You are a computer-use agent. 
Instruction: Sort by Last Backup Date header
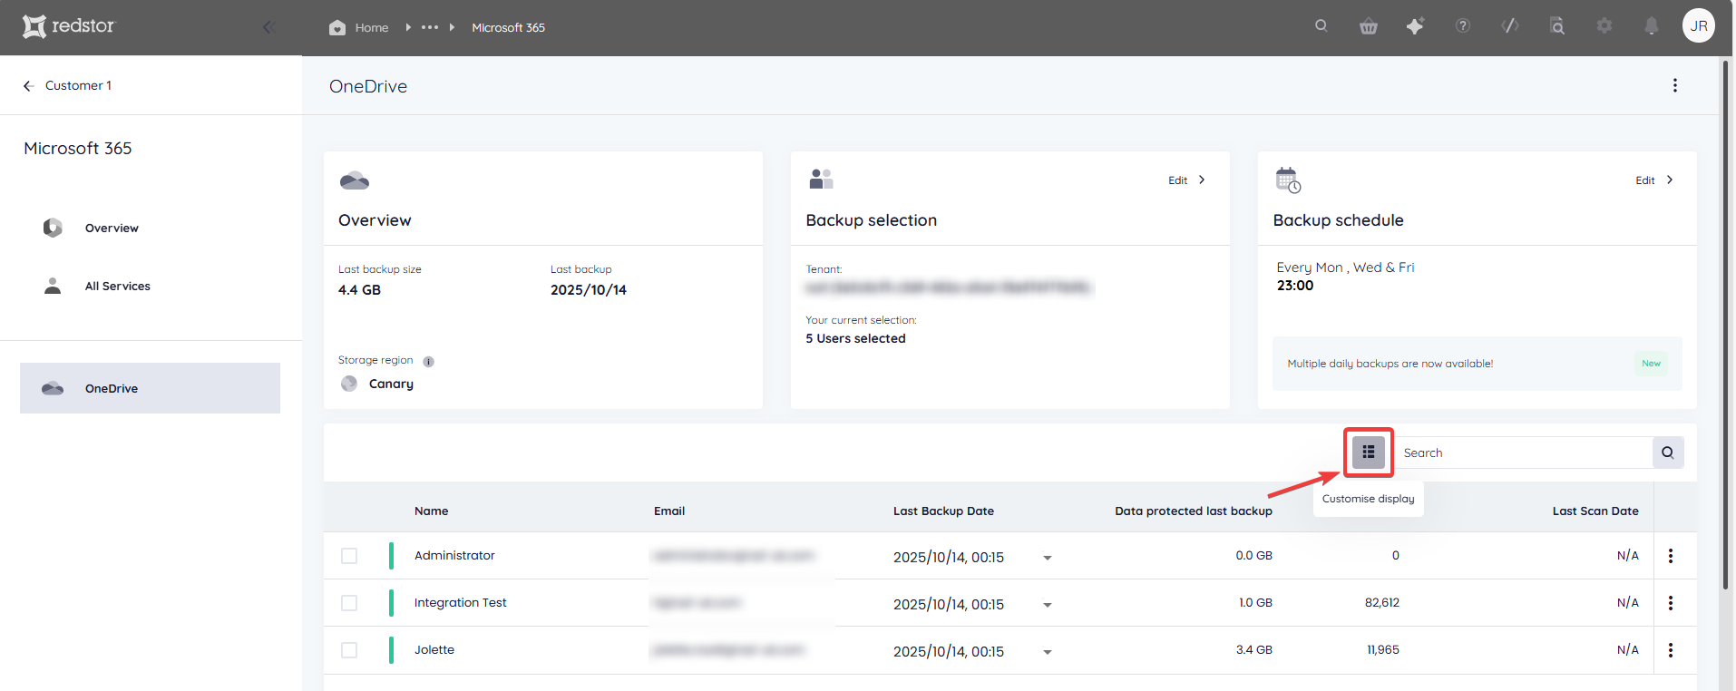click(x=943, y=511)
